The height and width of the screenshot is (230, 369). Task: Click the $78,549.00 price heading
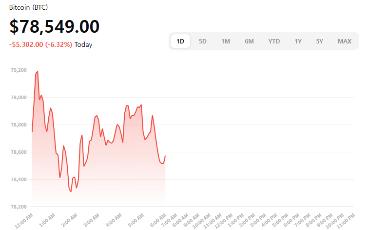coord(55,27)
